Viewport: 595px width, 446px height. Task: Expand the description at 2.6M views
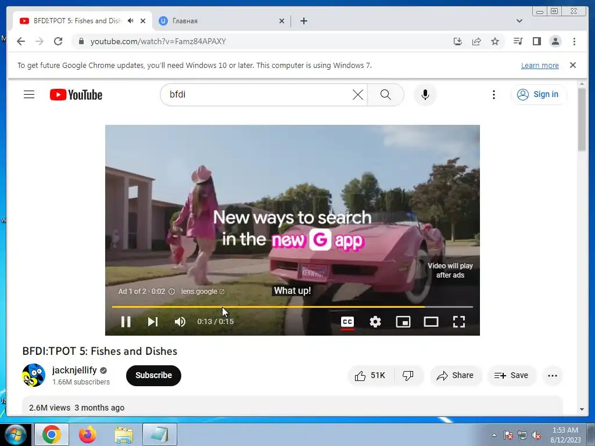point(292,406)
